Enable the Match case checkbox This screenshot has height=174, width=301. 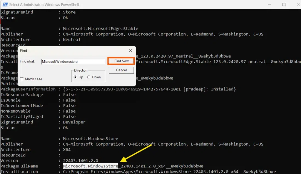click(x=22, y=79)
